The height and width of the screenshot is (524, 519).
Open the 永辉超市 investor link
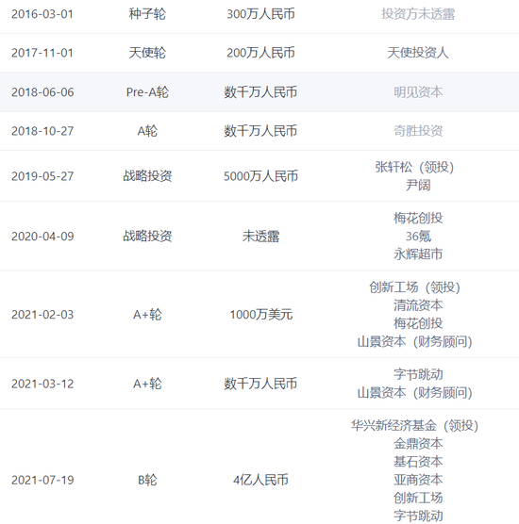418,254
